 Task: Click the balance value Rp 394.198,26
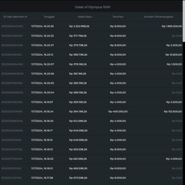[78, 111]
